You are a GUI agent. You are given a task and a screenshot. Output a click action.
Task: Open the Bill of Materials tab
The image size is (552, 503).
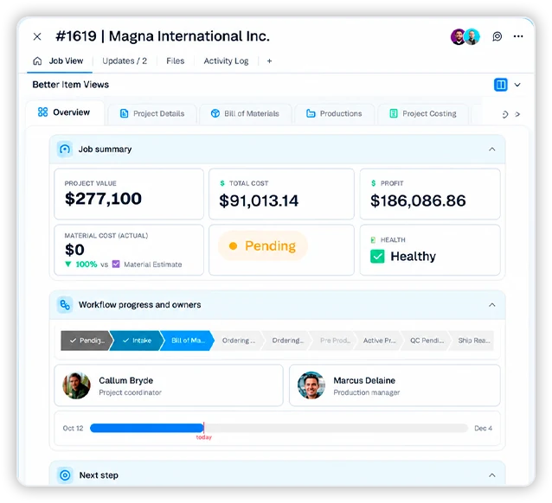click(246, 114)
